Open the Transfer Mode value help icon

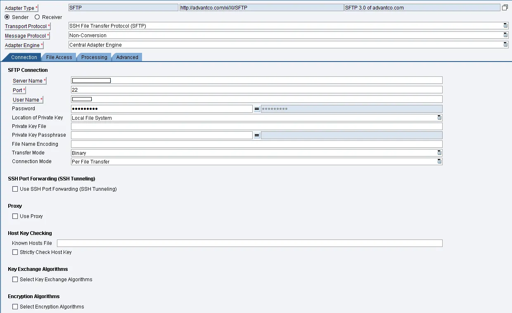click(x=439, y=153)
